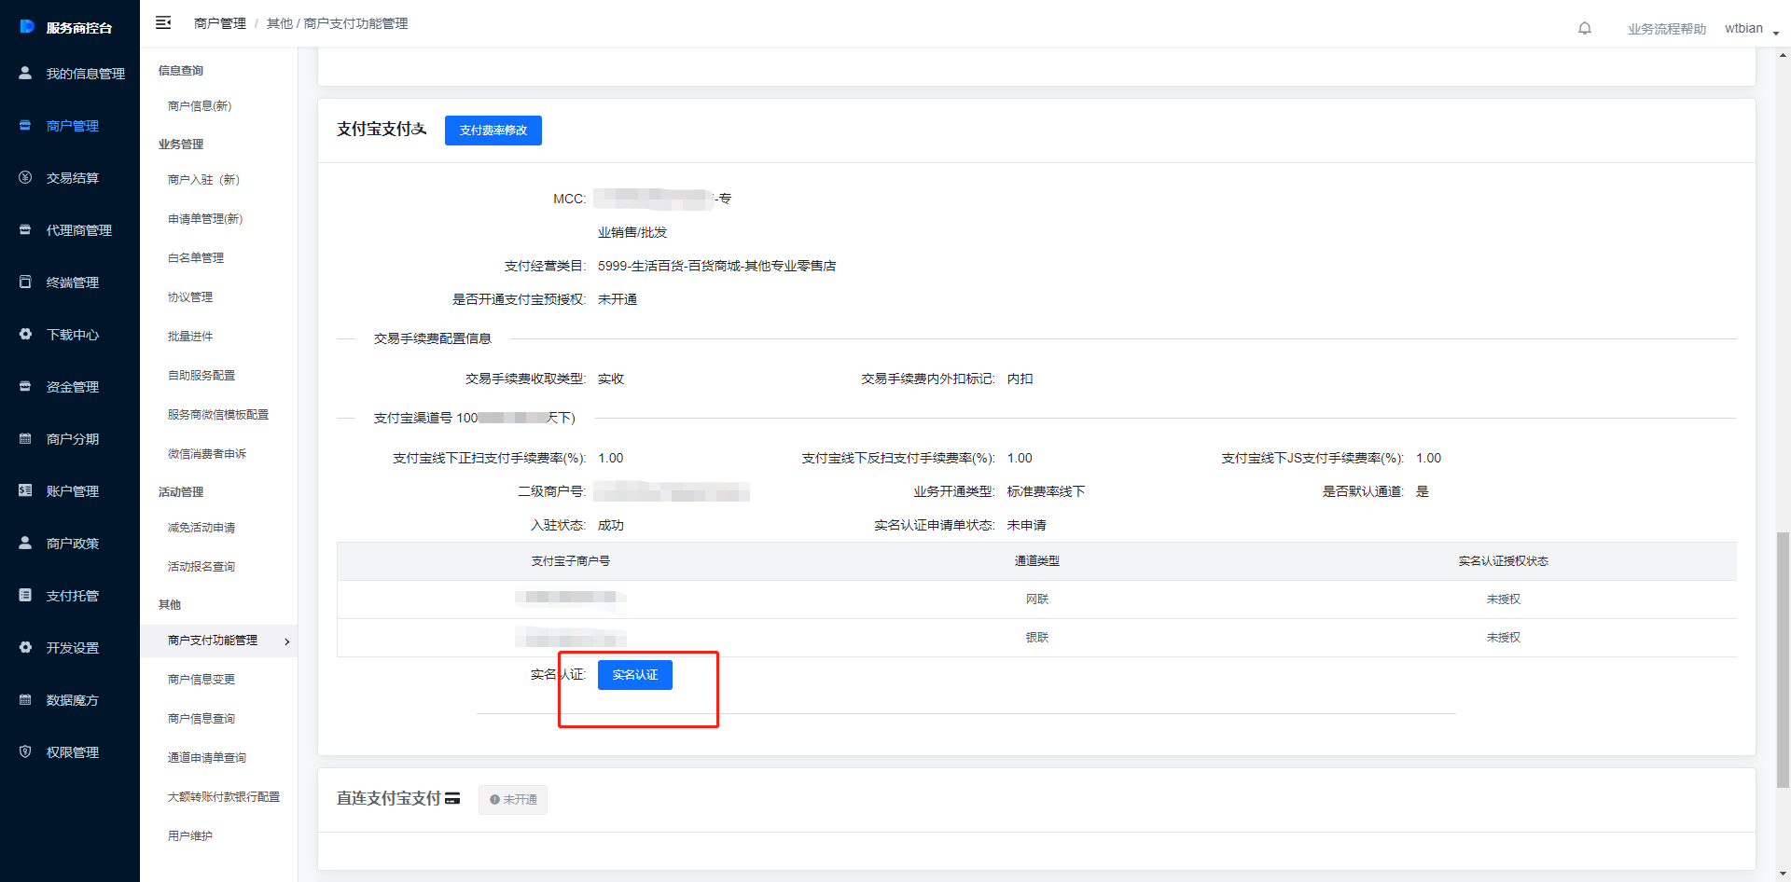Viewport: 1791px width, 882px height.
Task: Click 资金管理 sidebar icon
Action: (x=25, y=386)
